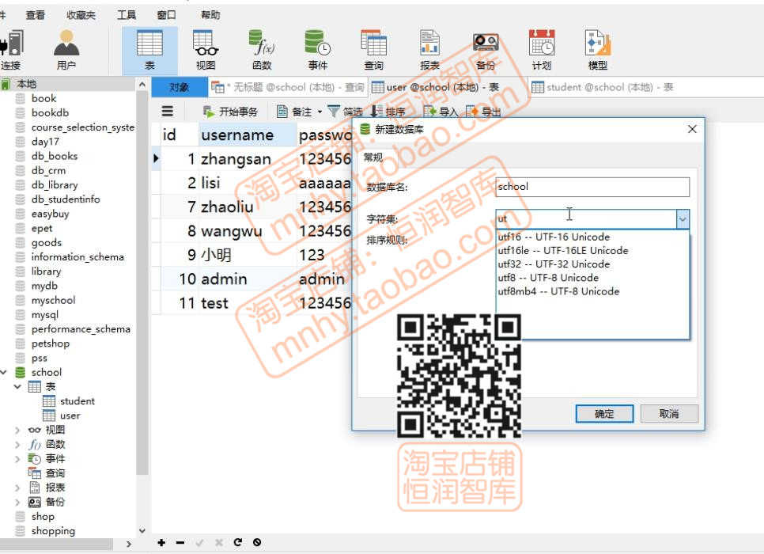Select the zhangsan username cell
Screen dimensions: 764x554
(x=248, y=159)
